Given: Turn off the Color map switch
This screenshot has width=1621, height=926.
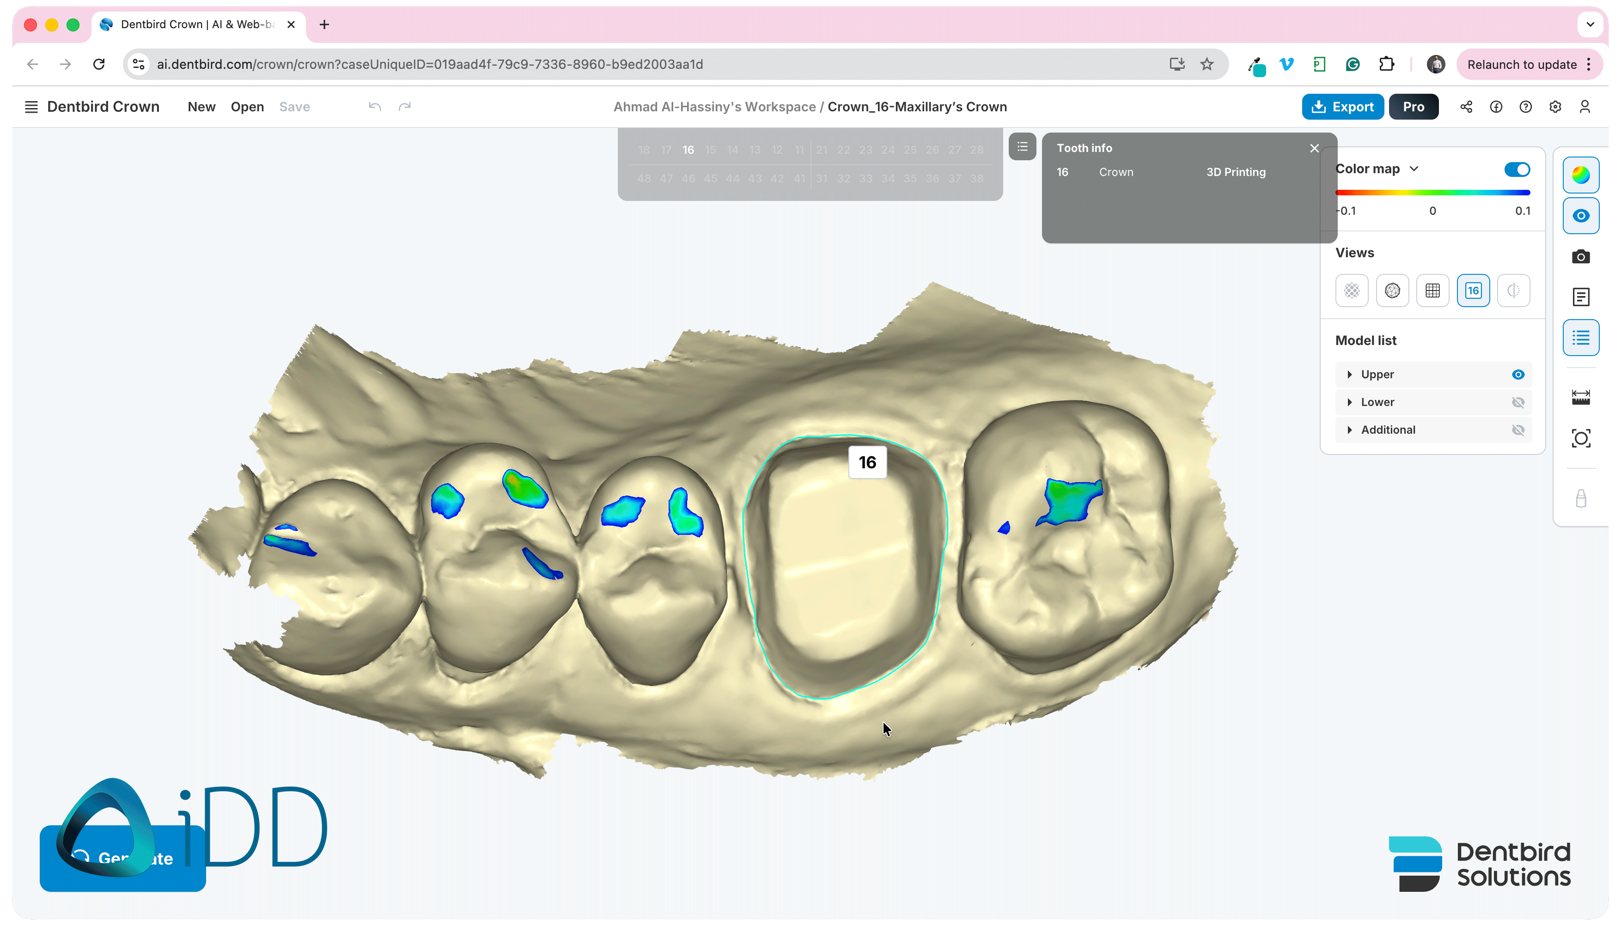Looking at the screenshot, I should 1517,169.
